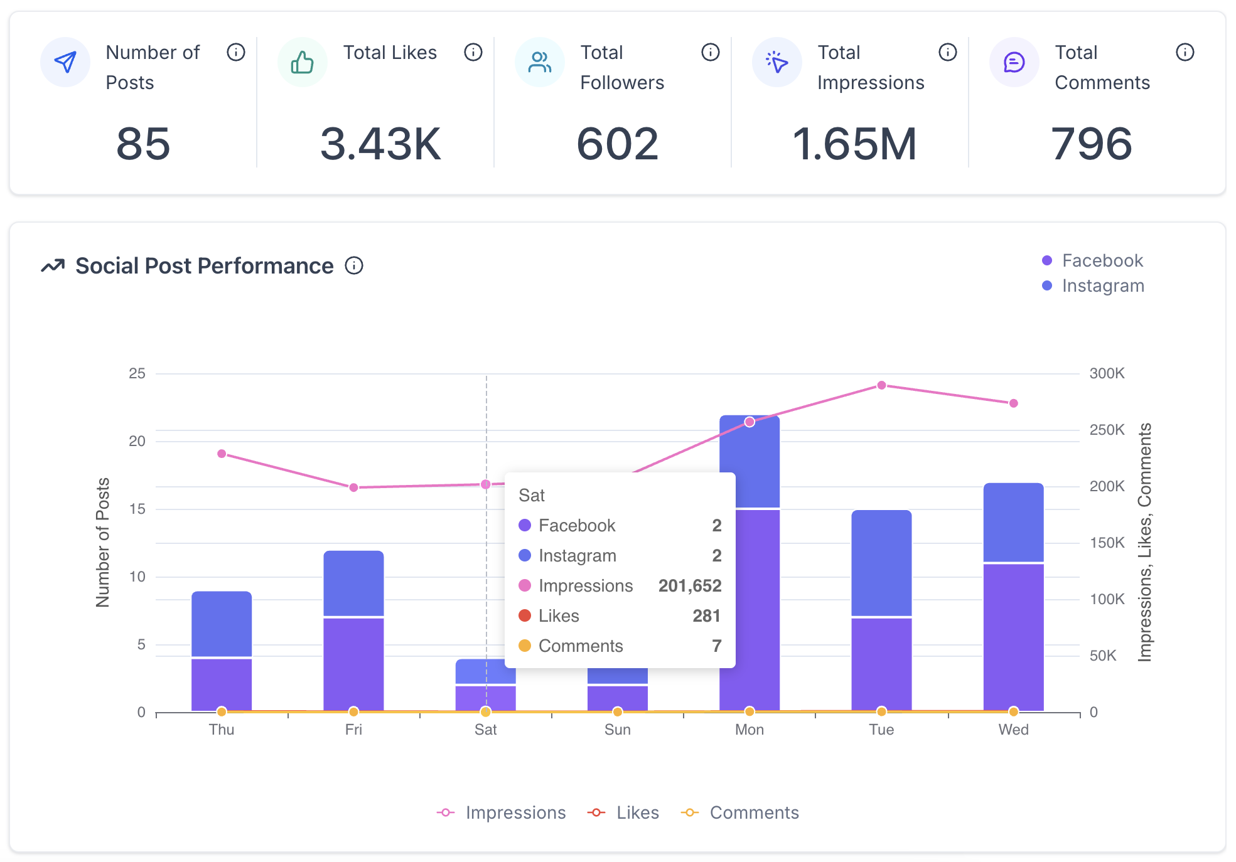Click the comments speech bubble icon
Screen dimensions: 1236x862
(1014, 62)
